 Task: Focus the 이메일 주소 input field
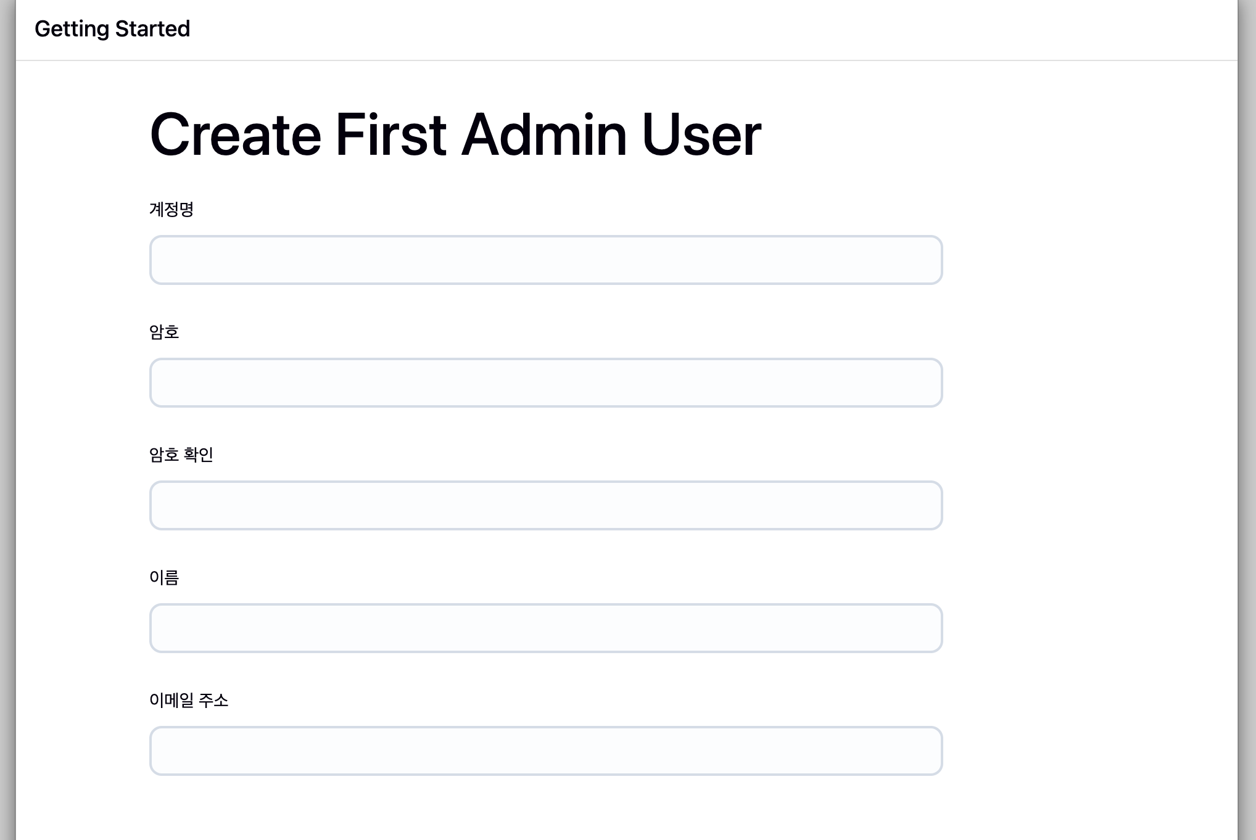[545, 751]
